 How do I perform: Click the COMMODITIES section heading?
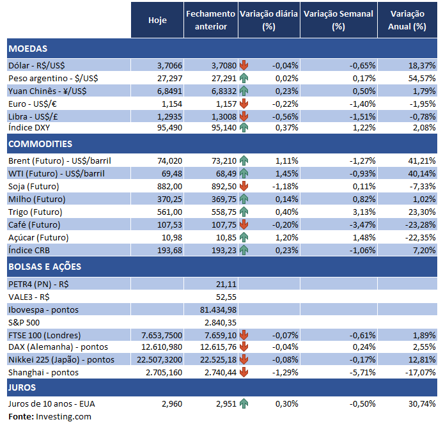pos(40,144)
